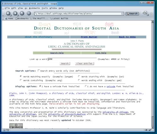The image size is (157, 134).
Task: Click the Look up a word input field
Action: click(x=72, y=59)
